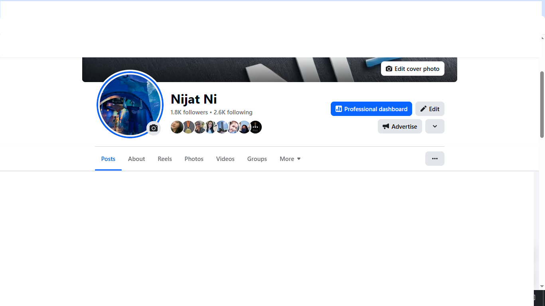The width and height of the screenshot is (545, 306).
Task: View the 2.6K following list
Action: pyautogui.click(x=233, y=112)
